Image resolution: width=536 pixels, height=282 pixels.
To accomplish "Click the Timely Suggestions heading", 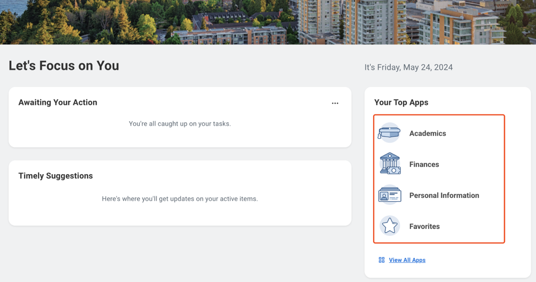I will click(x=56, y=176).
